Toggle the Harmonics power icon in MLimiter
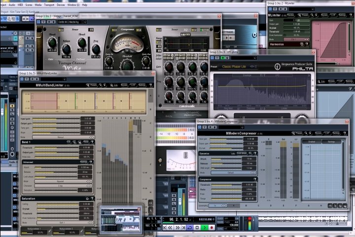Viewport: 355px width, 237px height. pyautogui.click(x=302, y=44)
